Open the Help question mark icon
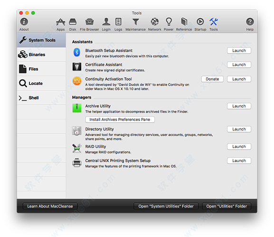274x237 pixels. point(250,22)
